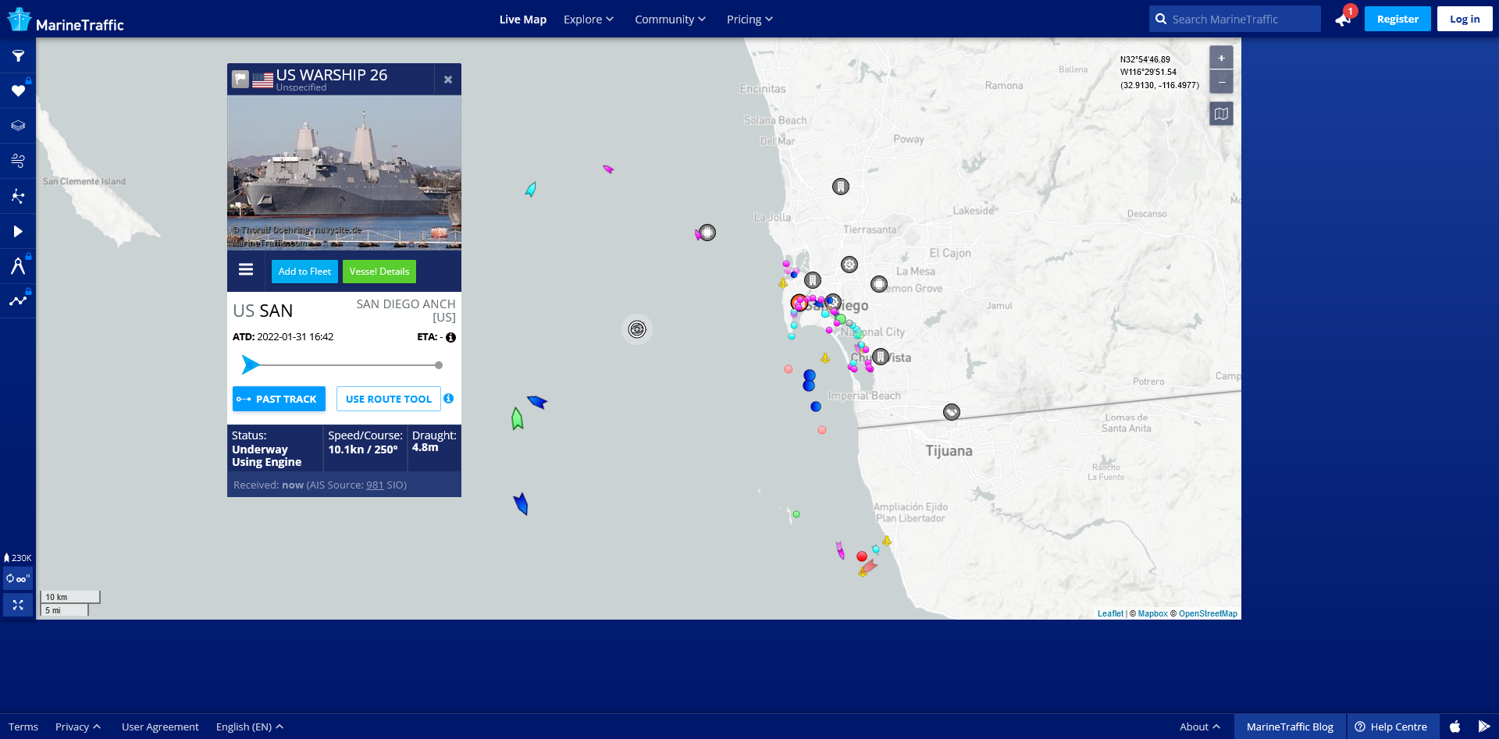Viewport: 1499px width, 739px height.
Task: Click Add to Fleet button
Action: click(x=304, y=272)
